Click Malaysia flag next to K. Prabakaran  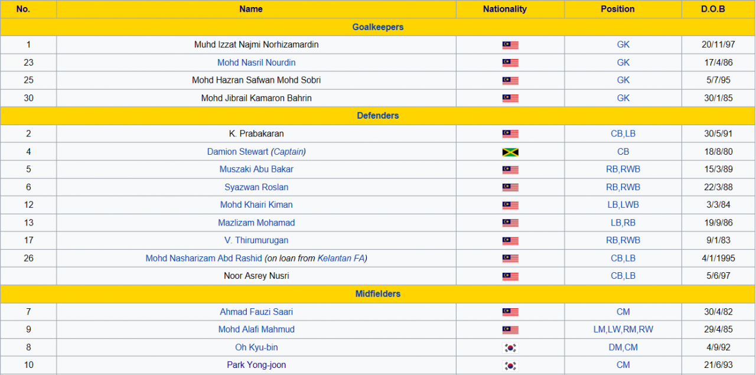tap(510, 134)
